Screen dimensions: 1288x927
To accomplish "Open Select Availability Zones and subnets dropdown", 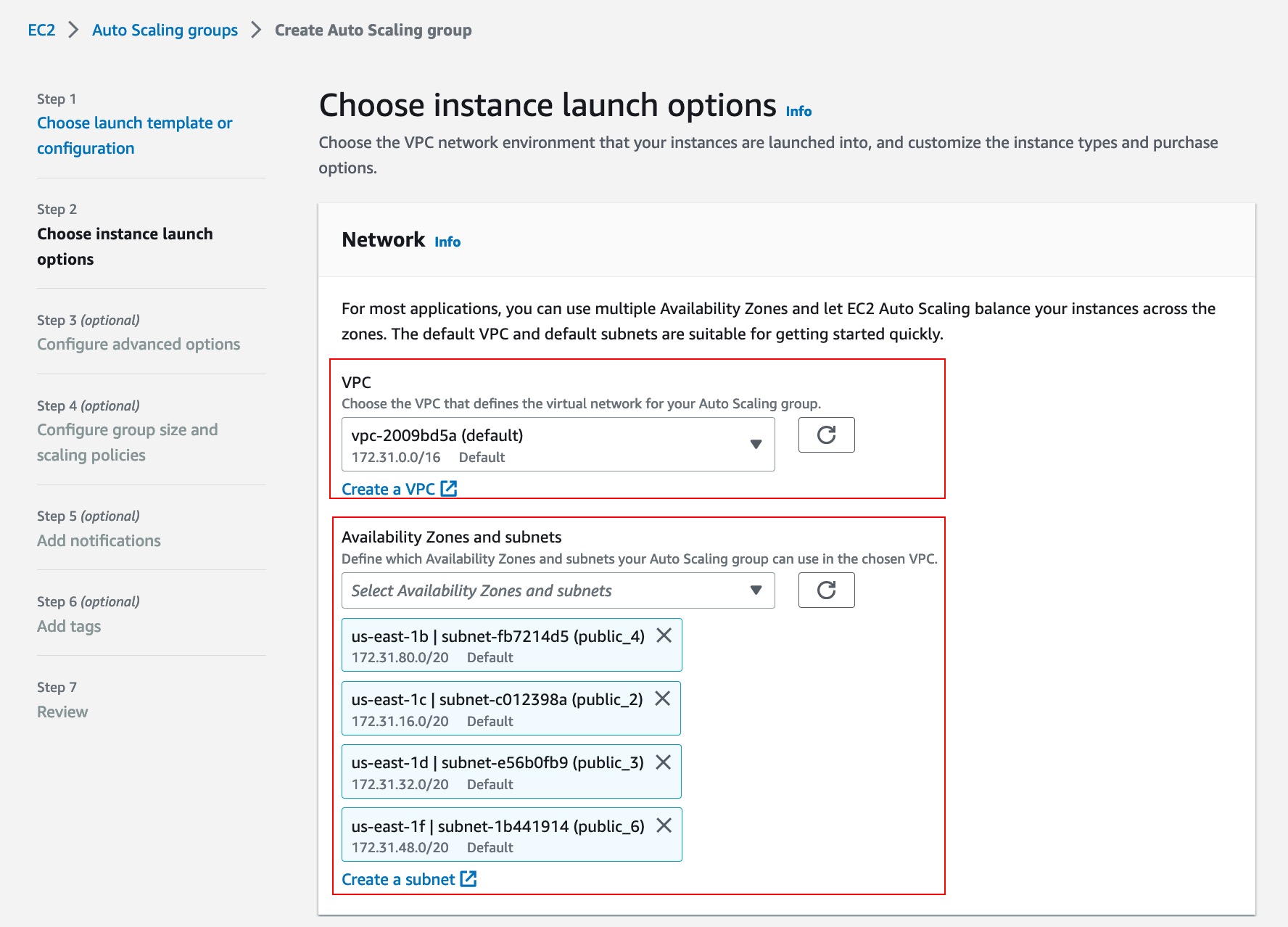I will pyautogui.click(x=558, y=590).
